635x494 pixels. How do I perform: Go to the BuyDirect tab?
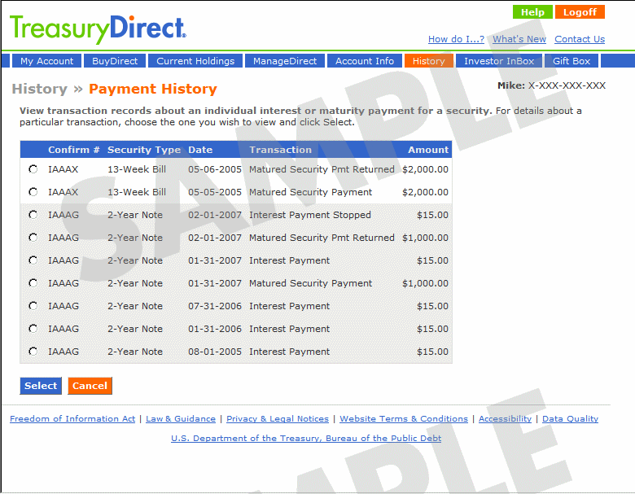click(x=115, y=61)
